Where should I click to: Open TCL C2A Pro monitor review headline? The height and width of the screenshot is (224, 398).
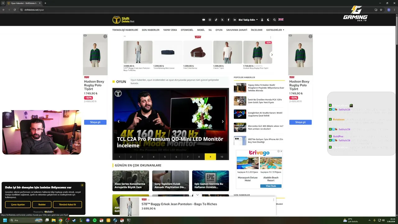coord(170,142)
